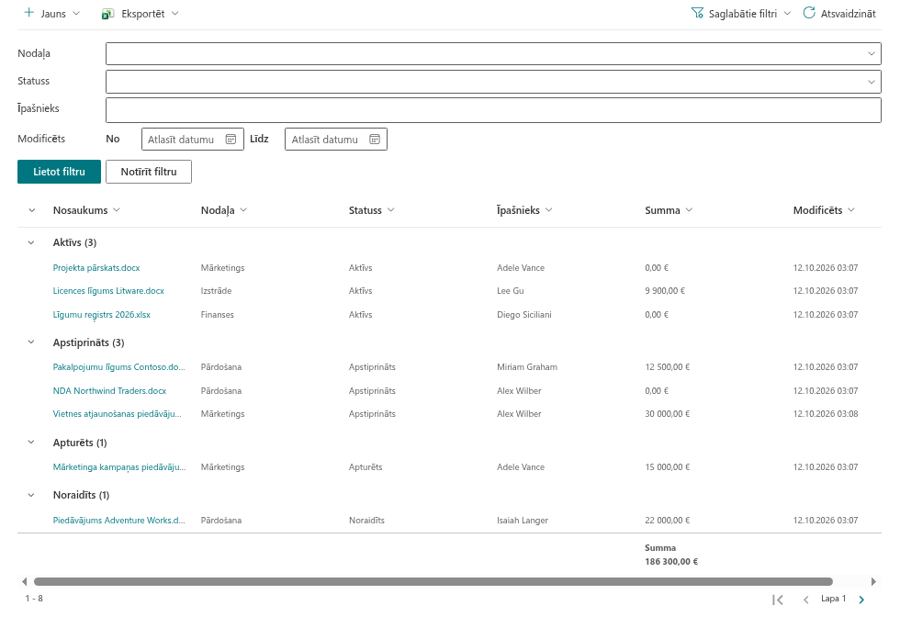Open Projekta pārskats.docx document
The width and height of the screenshot is (900, 617).
[x=96, y=268]
